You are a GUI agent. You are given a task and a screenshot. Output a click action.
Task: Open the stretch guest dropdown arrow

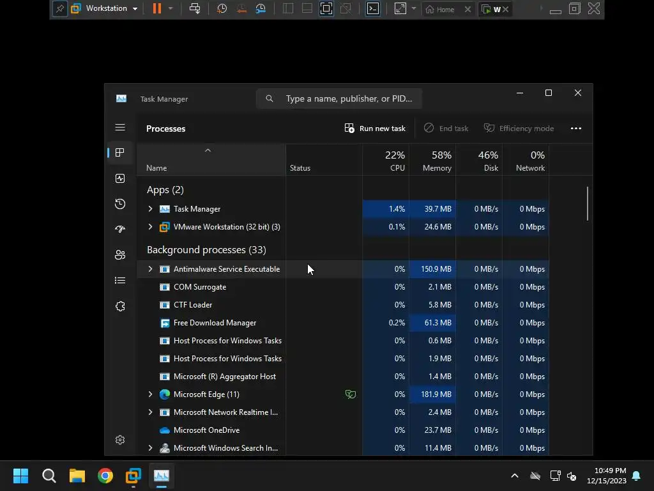click(x=414, y=8)
